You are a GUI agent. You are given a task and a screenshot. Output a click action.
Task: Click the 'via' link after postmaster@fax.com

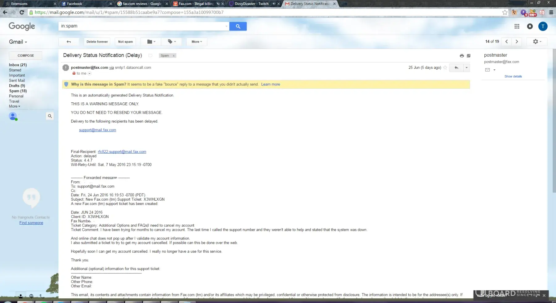[x=112, y=68]
